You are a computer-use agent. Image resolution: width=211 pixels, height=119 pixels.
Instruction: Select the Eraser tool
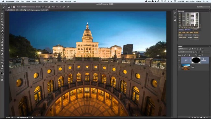pyautogui.click(x=2, y=42)
